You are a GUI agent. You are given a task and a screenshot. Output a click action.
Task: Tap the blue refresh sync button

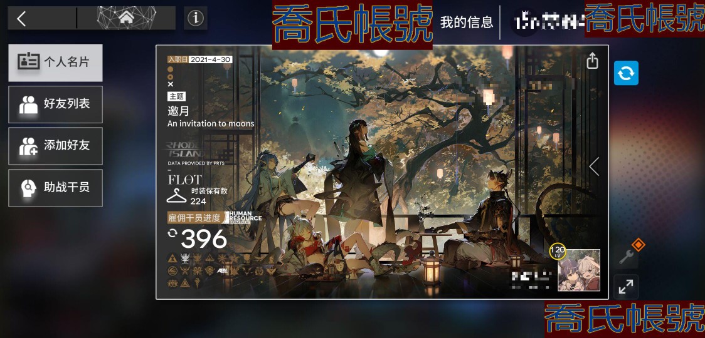[627, 73]
